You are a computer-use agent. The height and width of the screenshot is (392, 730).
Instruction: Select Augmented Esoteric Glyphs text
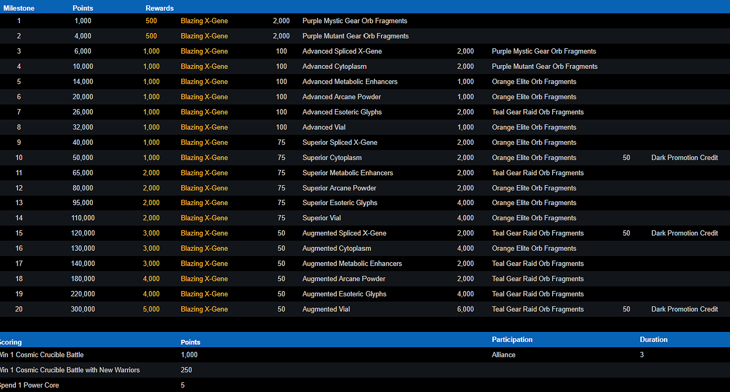click(x=344, y=294)
